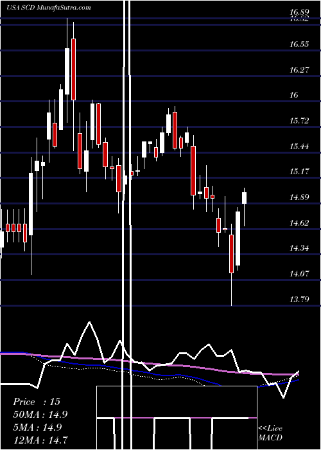Click the 14.62 price axis label
This screenshot has height=450, width=321.
300,222
